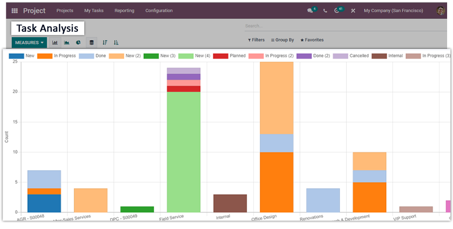The width and height of the screenshot is (453, 229).
Task: Click the VIP Support axis label
Action: tap(404, 218)
